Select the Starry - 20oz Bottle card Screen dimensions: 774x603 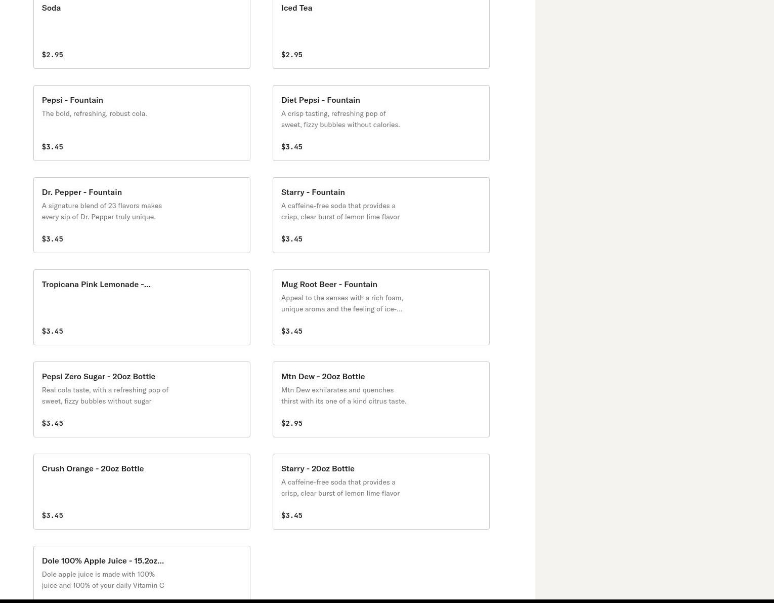click(x=381, y=492)
